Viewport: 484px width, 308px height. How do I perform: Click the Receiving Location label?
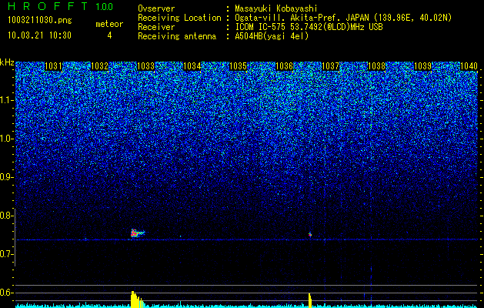point(179,18)
